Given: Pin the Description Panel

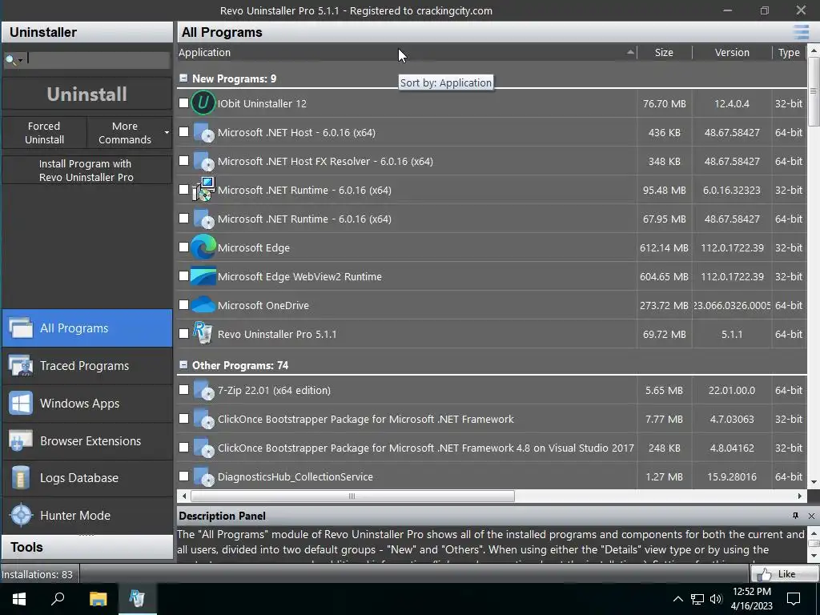Looking at the screenshot, I should coord(795,516).
